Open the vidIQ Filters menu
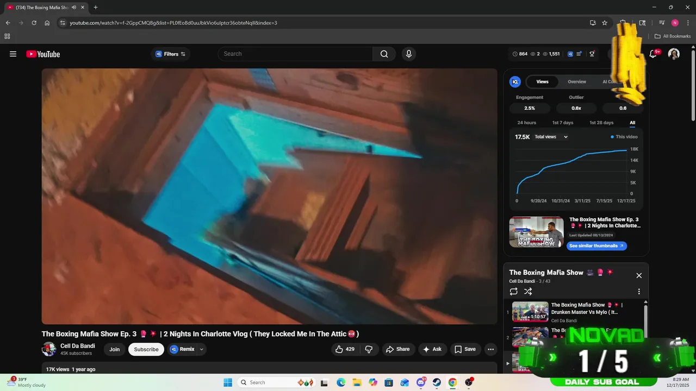The height and width of the screenshot is (391, 696). (171, 54)
